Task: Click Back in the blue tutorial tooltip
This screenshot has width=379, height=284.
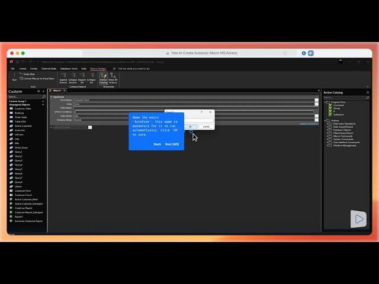Action: point(158,144)
